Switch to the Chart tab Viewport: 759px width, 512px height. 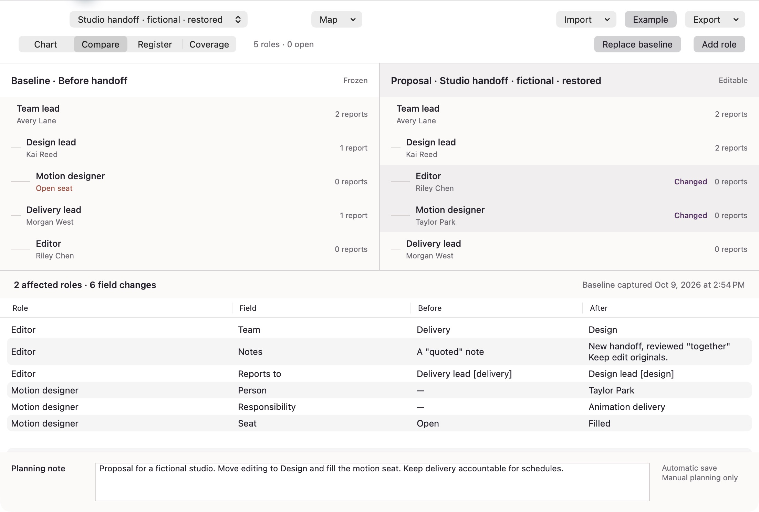pos(46,44)
